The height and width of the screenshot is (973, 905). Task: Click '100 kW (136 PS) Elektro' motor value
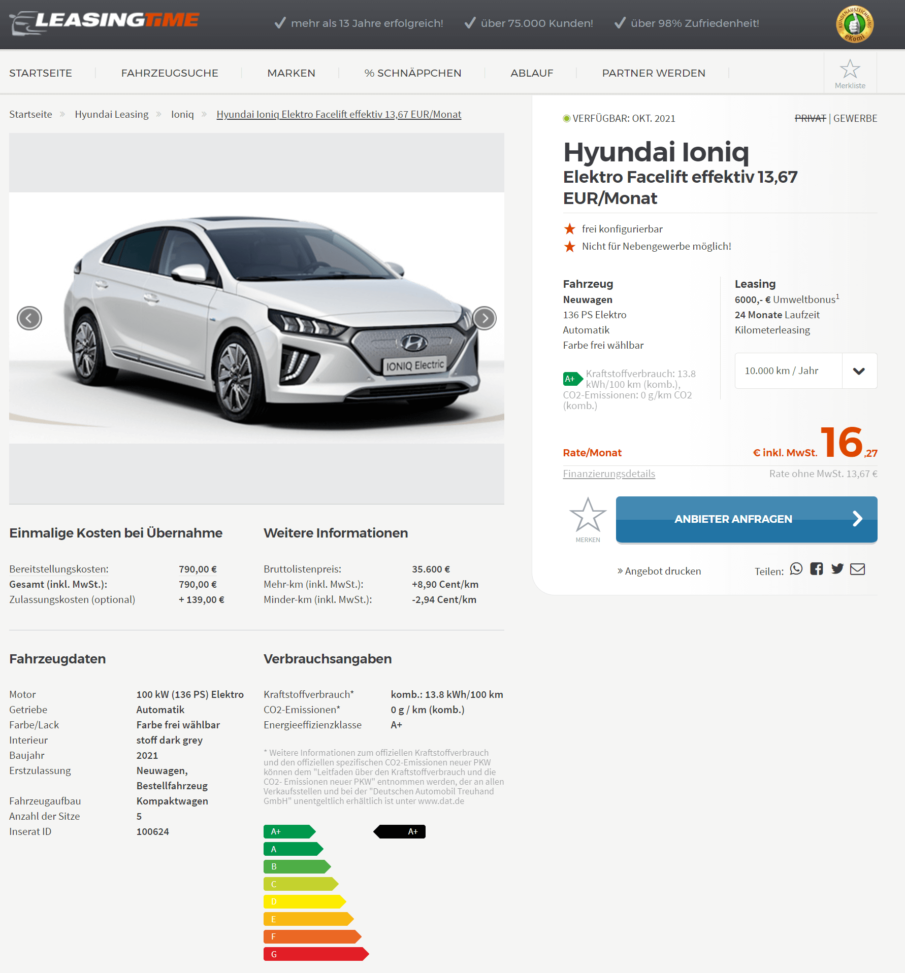click(x=190, y=694)
